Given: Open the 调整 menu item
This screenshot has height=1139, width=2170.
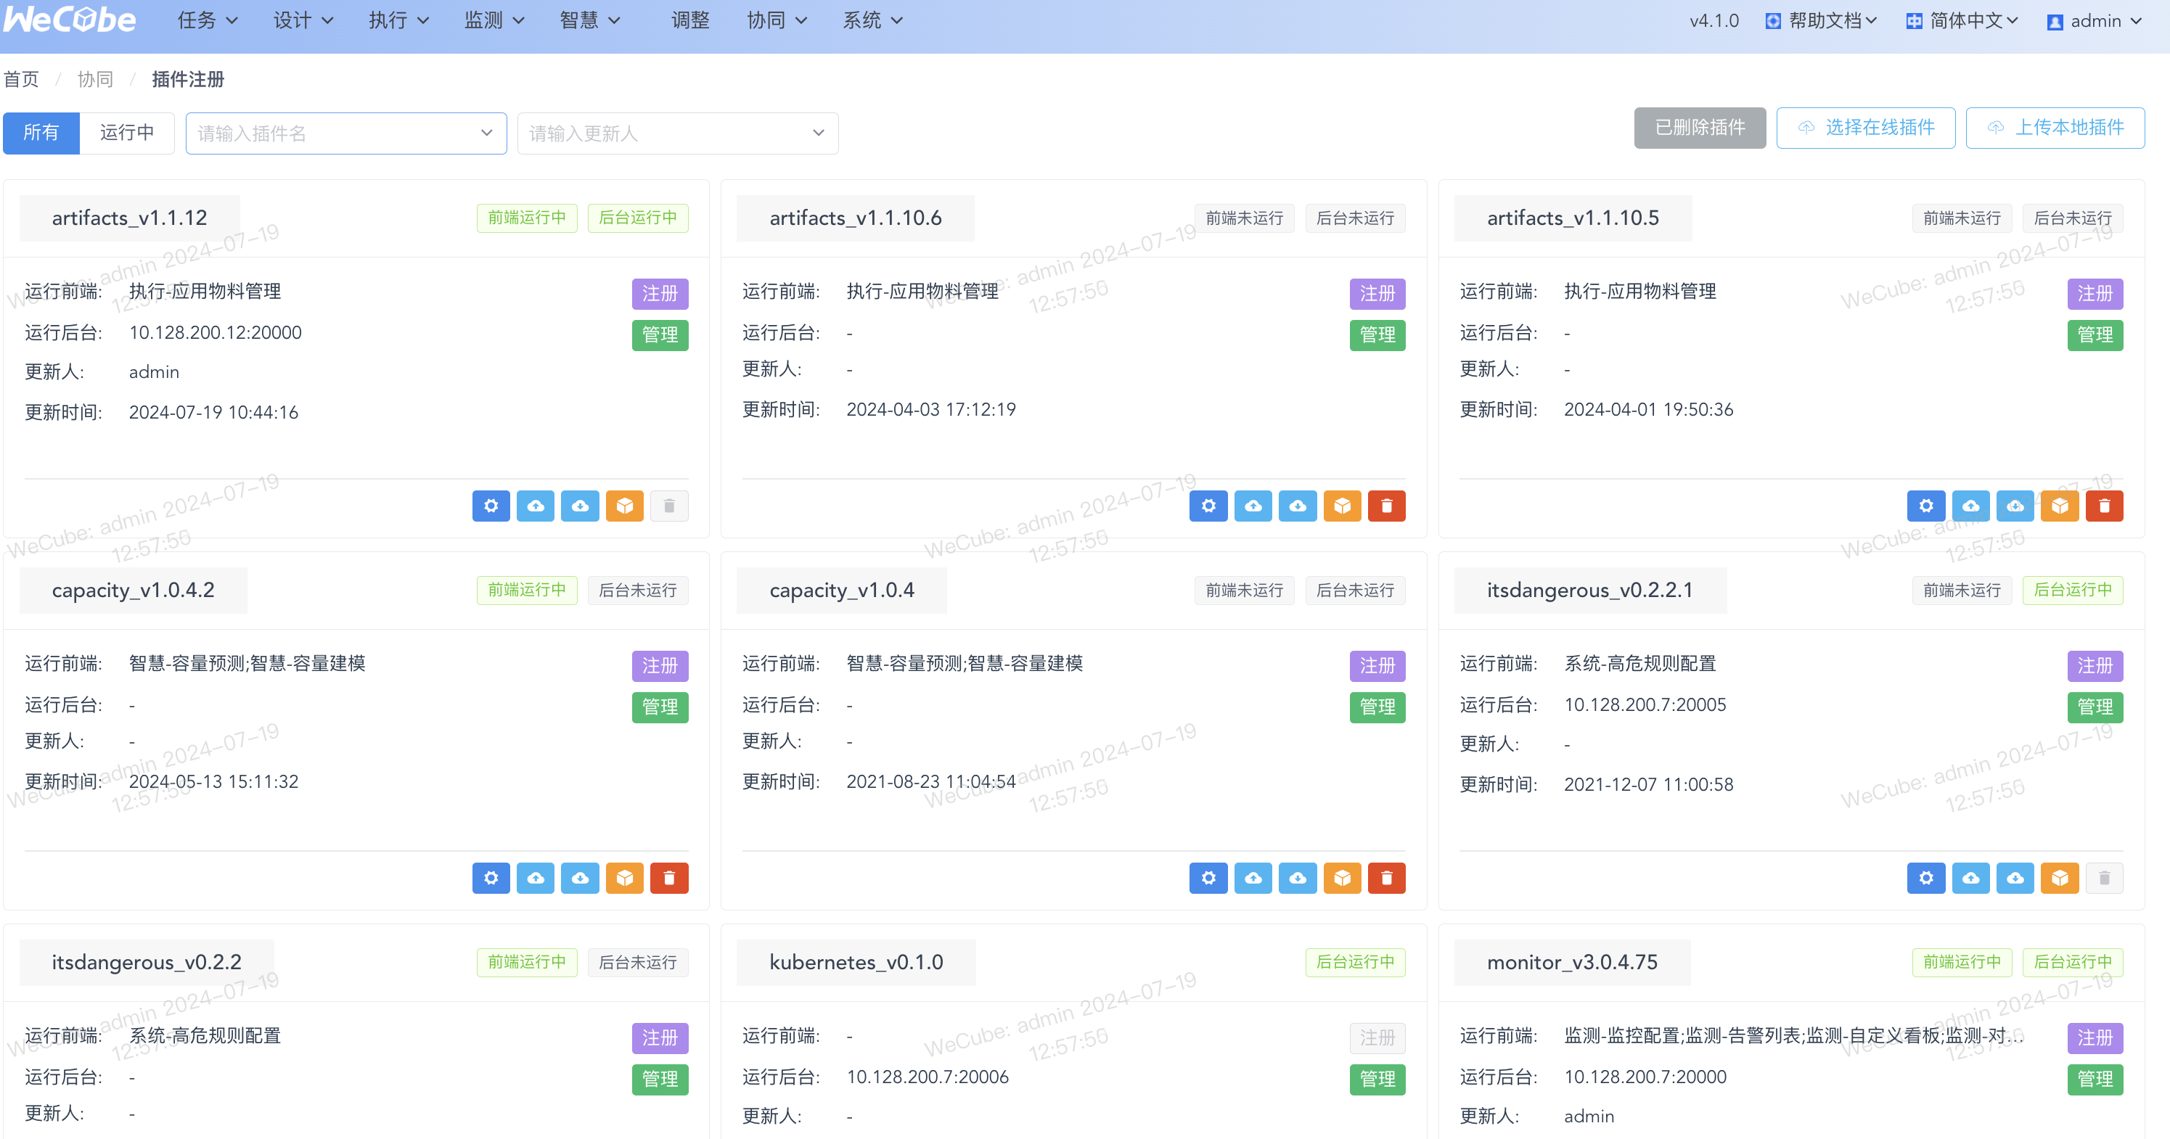Looking at the screenshot, I should [x=690, y=20].
